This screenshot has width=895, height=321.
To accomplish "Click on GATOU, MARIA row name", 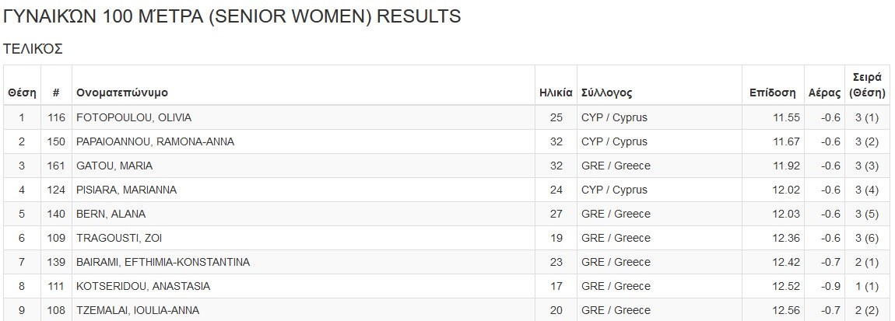I will (114, 166).
